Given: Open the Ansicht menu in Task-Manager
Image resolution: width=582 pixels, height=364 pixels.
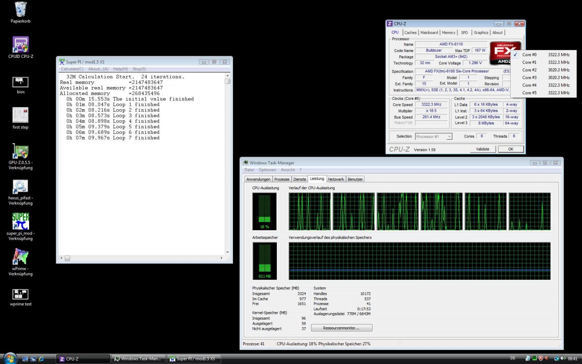Looking at the screenshot, I should tap(288, 170).
